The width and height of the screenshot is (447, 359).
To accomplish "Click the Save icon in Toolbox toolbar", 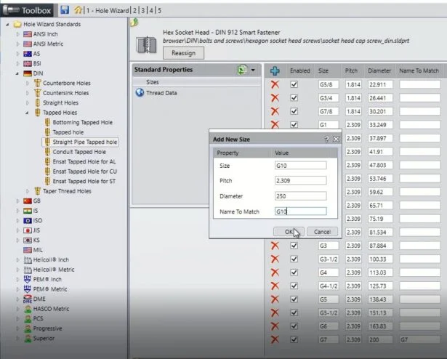I will tap(65, 10).
